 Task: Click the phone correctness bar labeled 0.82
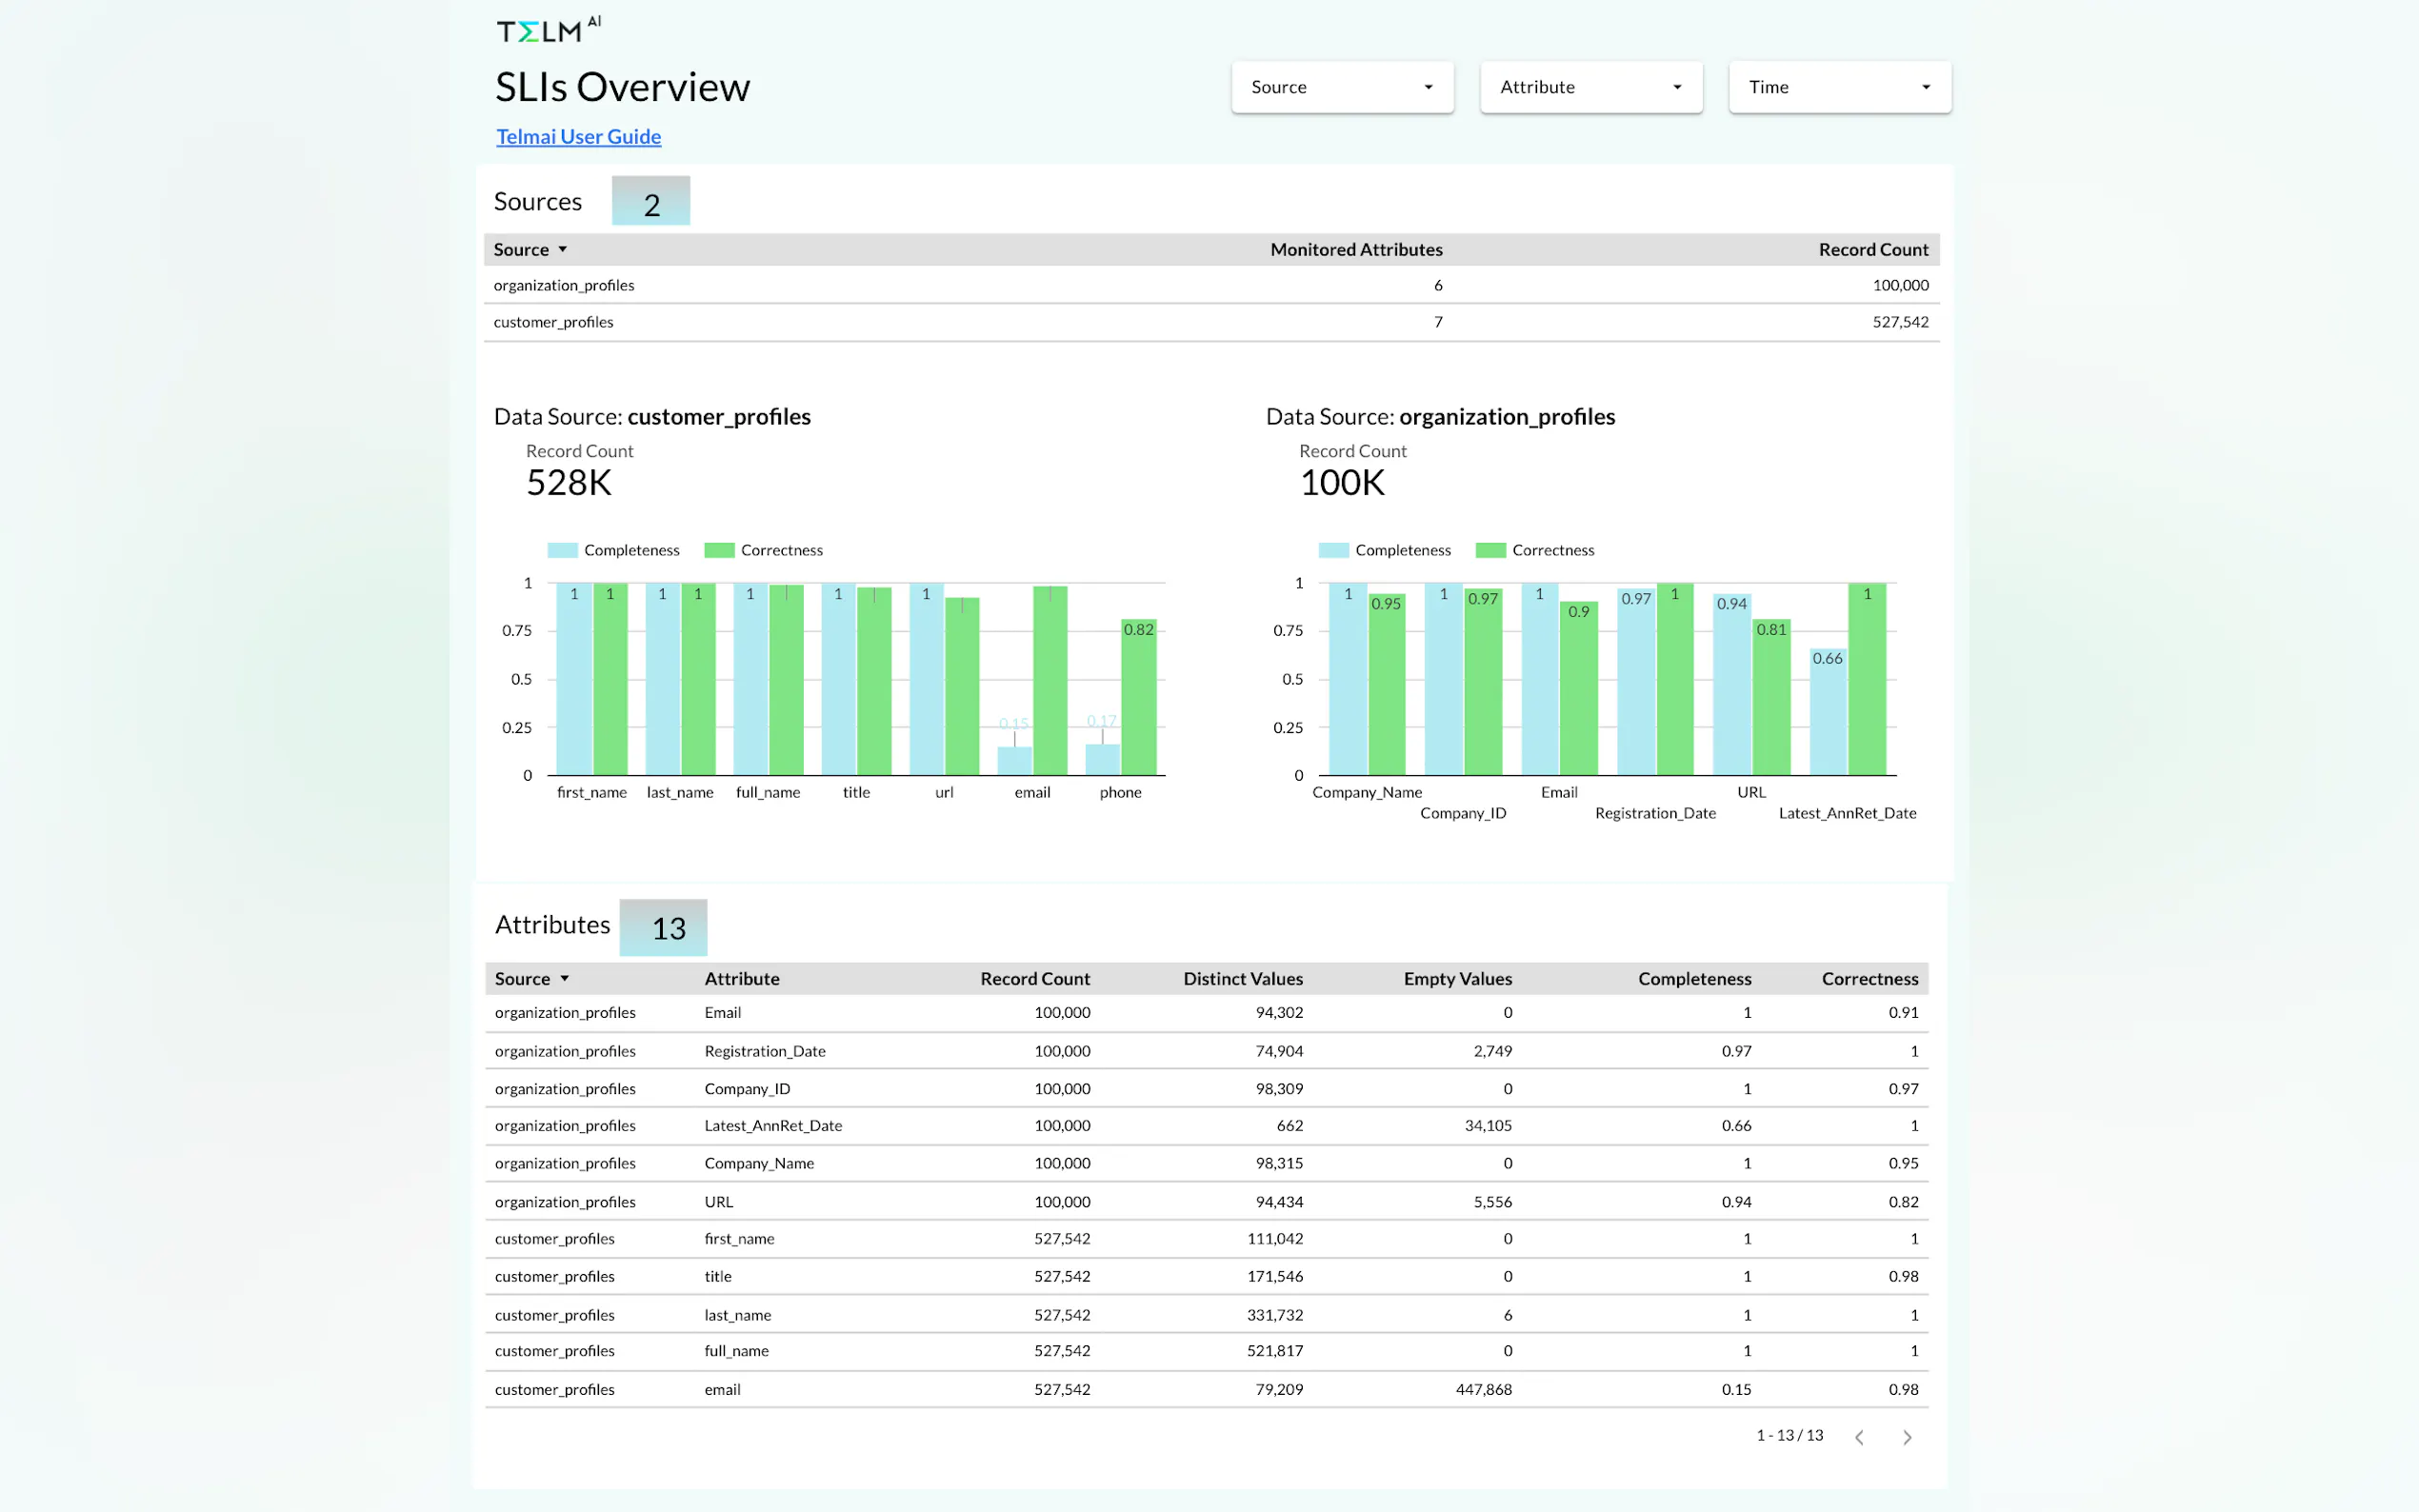tap(1138, 700)
